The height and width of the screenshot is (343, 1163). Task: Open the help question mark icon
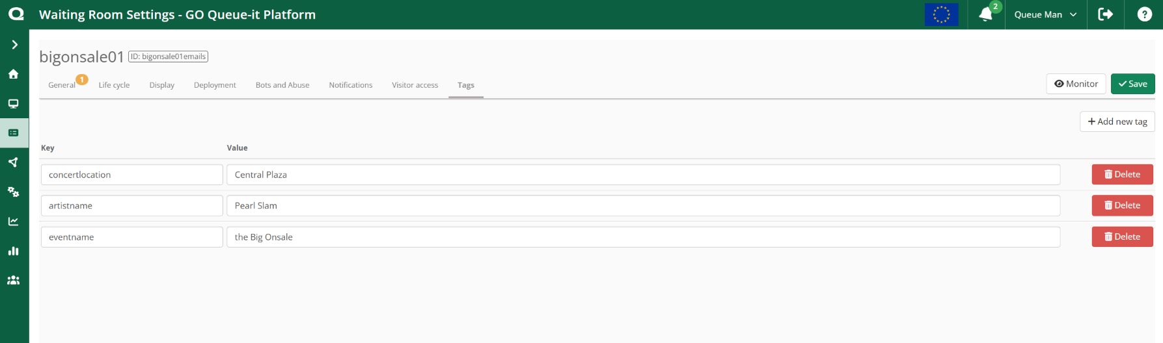pyautogui.click(x=1144, y=14)
